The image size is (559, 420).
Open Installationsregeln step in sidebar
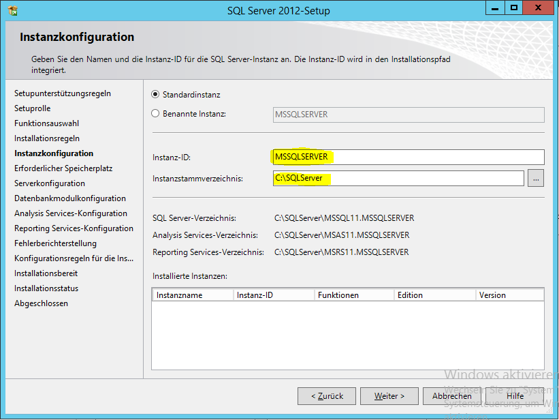pyautogui.click(x=47, y=138)
